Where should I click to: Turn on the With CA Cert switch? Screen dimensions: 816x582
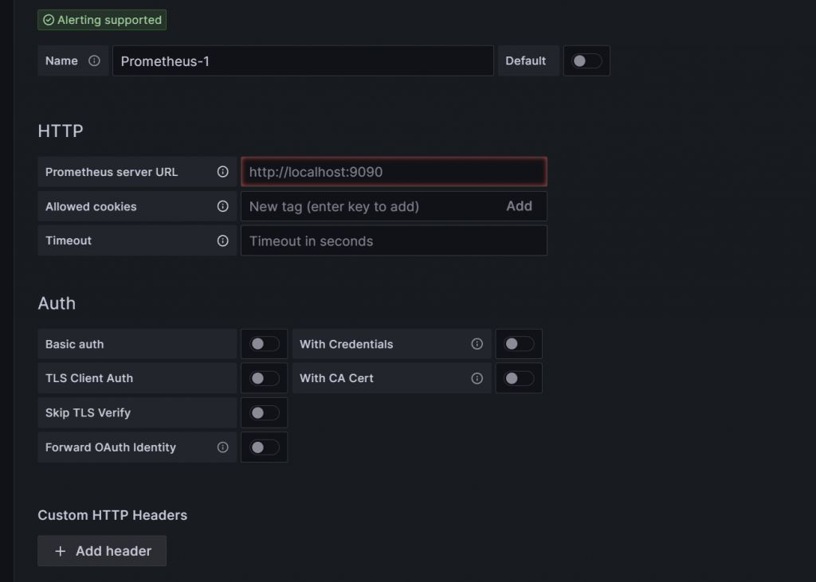pos(518,378)
